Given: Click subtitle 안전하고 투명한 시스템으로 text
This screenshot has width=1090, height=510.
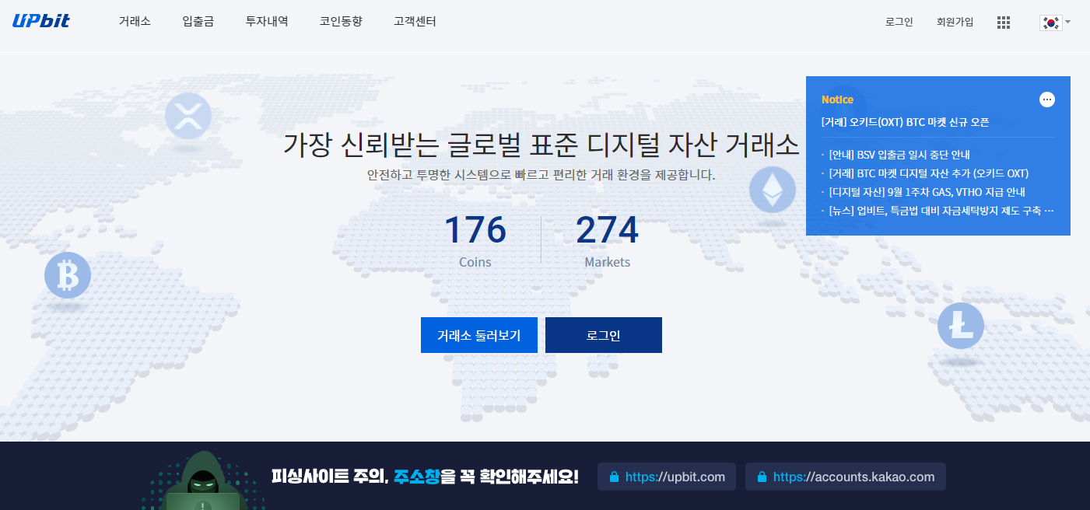Looking at the screenshot, I should pyautogui.click(x=541, y=175).
